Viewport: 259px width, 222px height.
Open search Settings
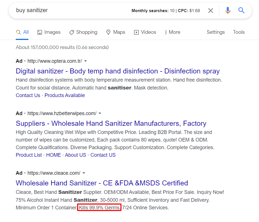click(x=216, y=32)
